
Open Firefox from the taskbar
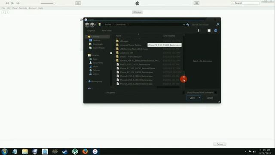coord(85,152)
